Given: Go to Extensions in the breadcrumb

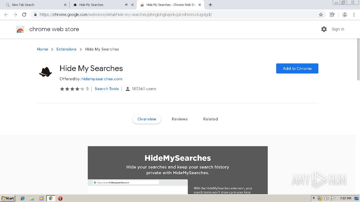Looking at the screenshot, I should click(66, 49).
